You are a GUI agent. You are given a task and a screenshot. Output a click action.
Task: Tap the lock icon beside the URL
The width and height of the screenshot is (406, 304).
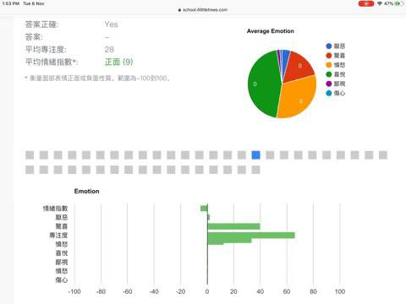179,10
